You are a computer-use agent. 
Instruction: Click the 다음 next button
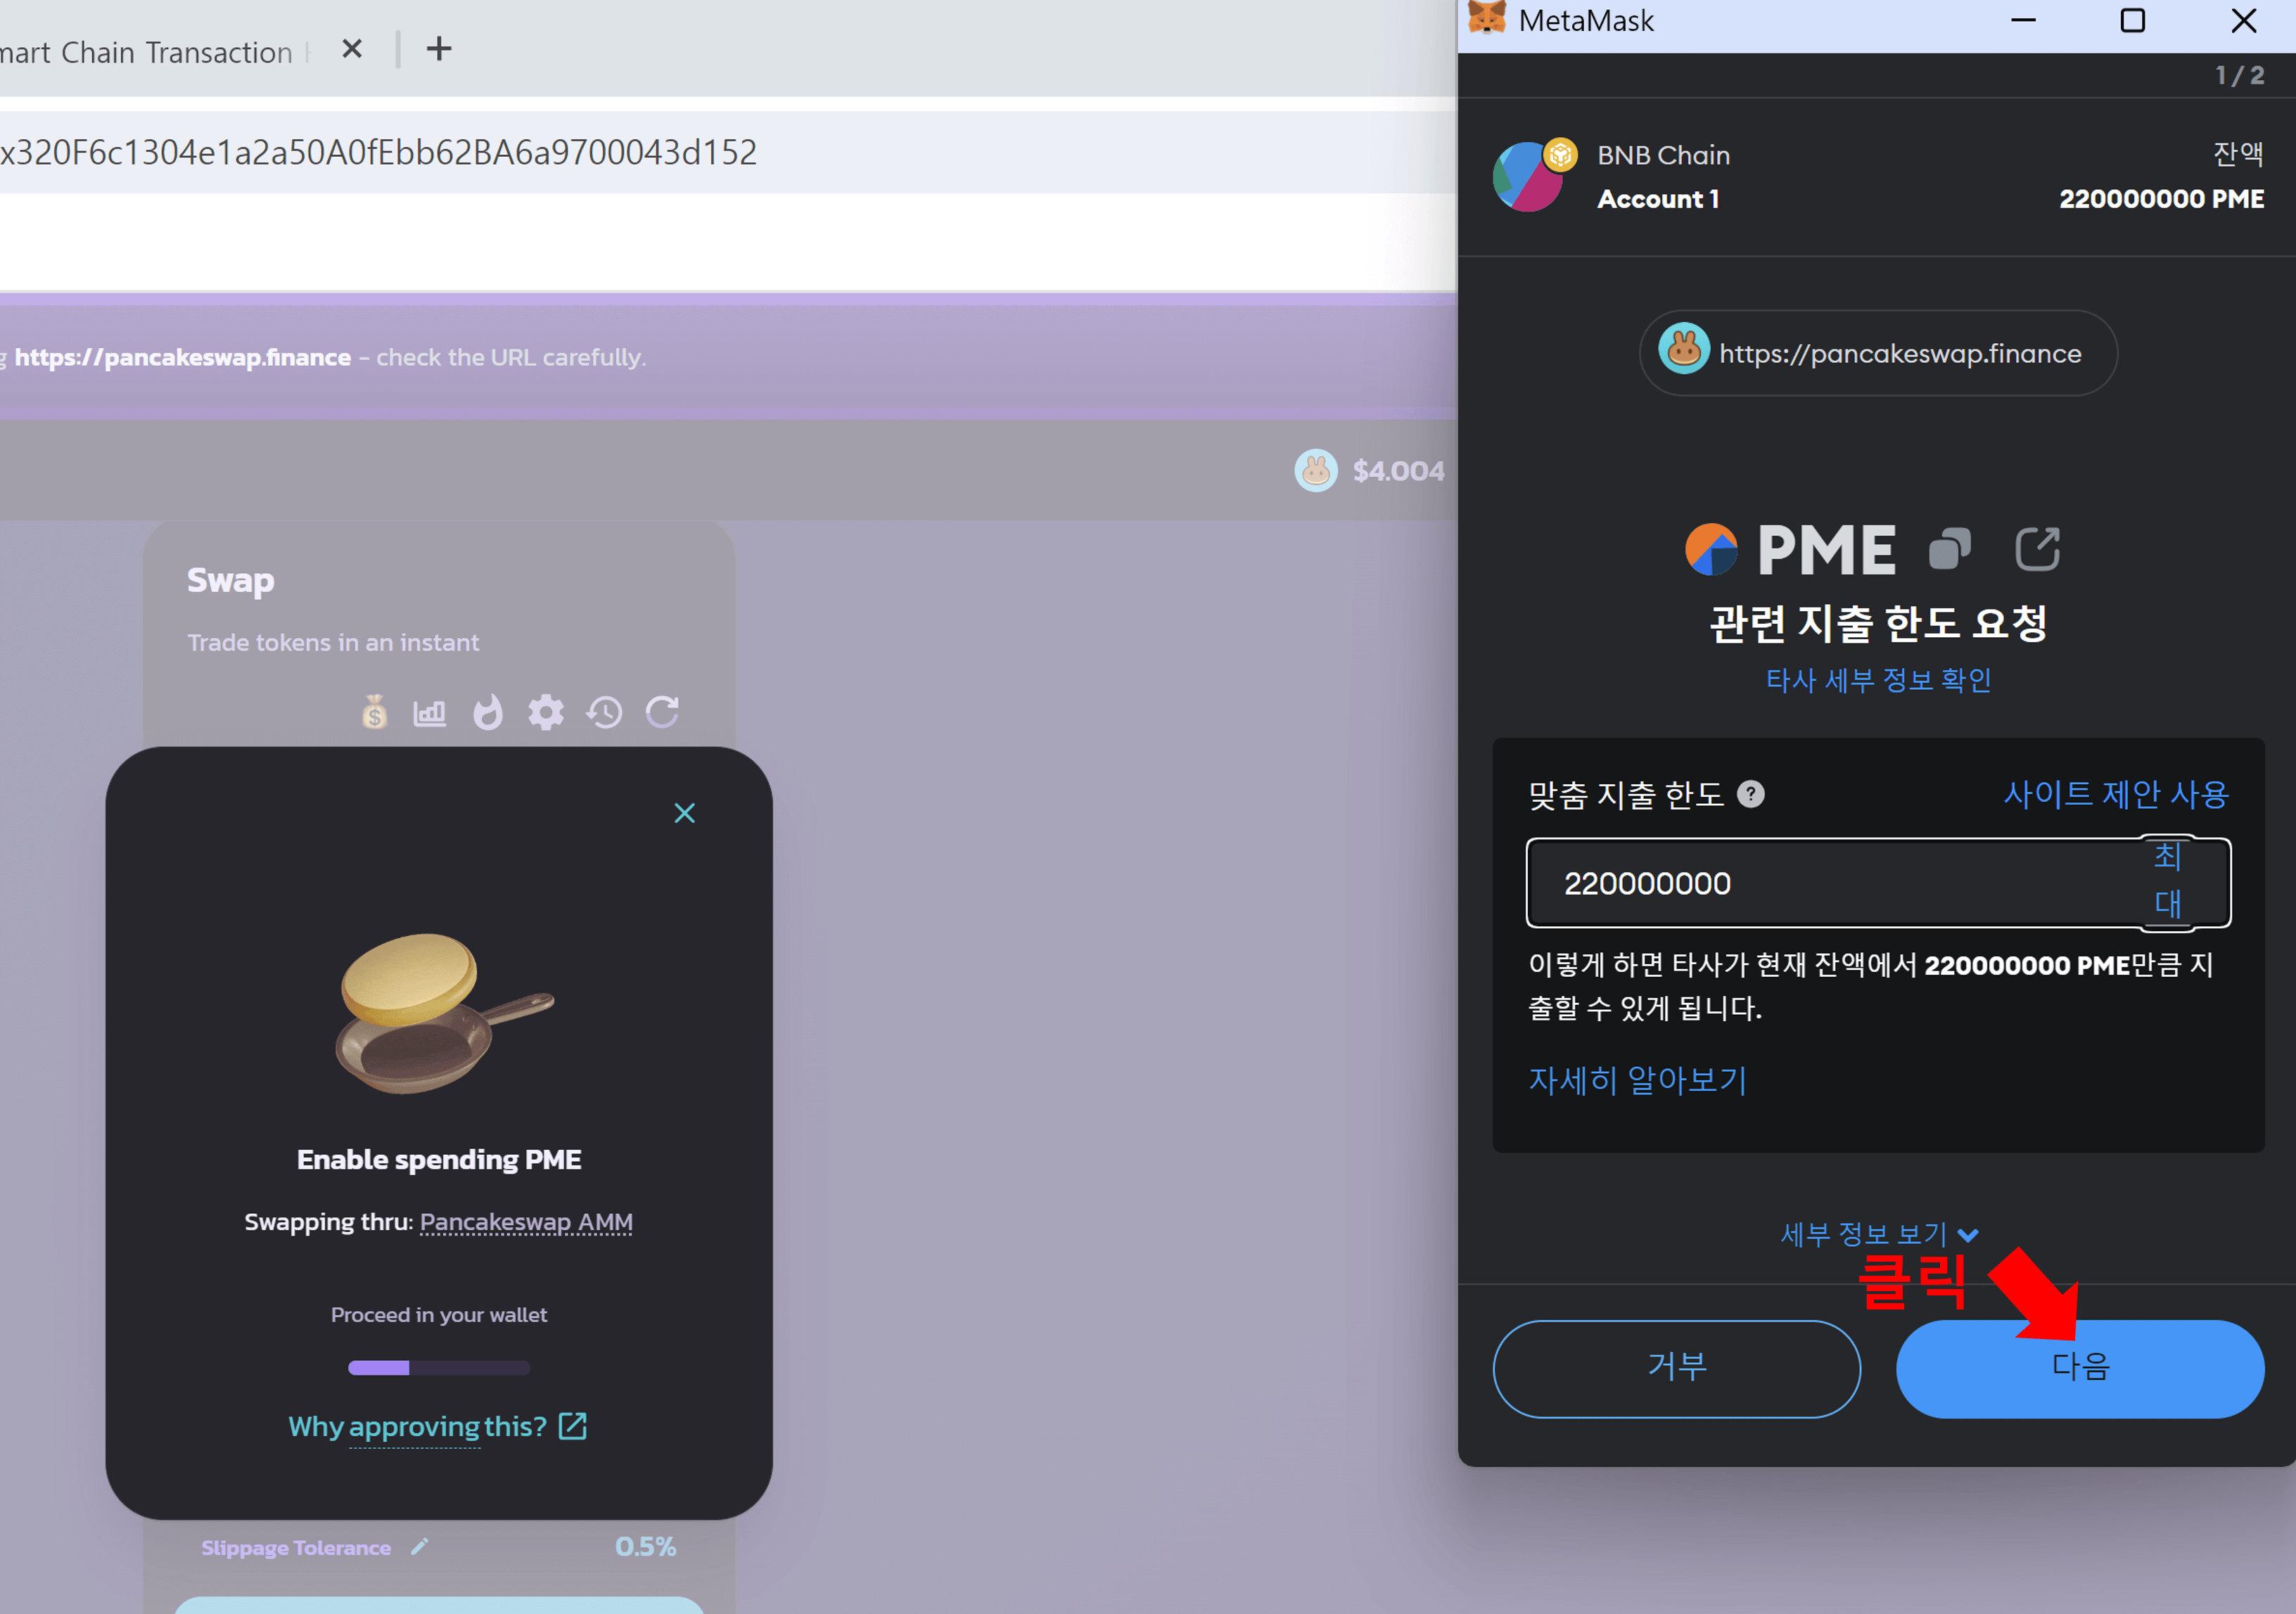2079,1367
